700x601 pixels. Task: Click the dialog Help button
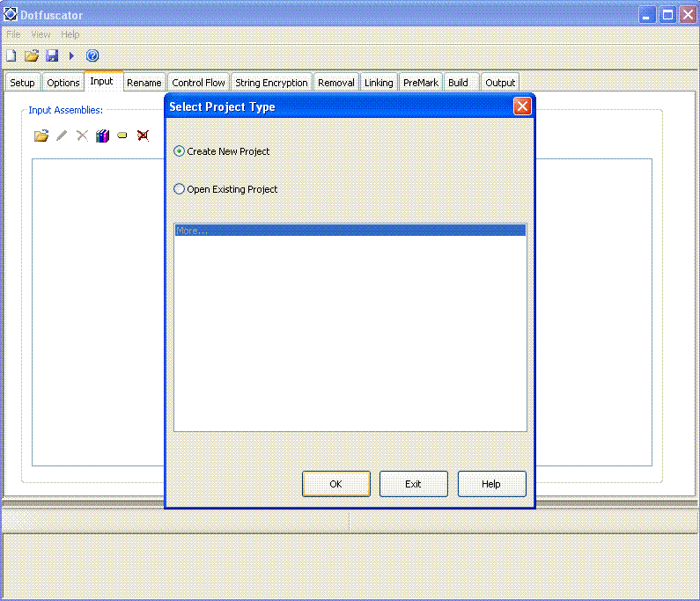coord(491,484)
